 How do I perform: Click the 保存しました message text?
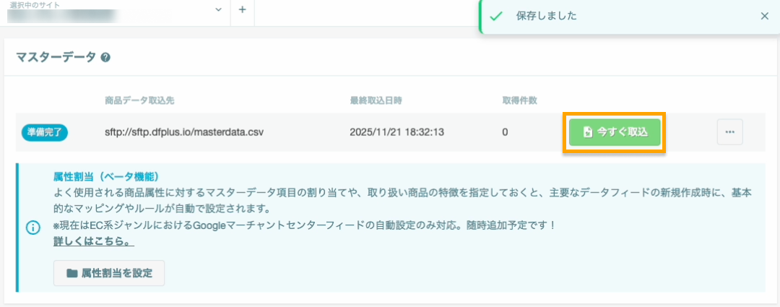tap(546, 16)
